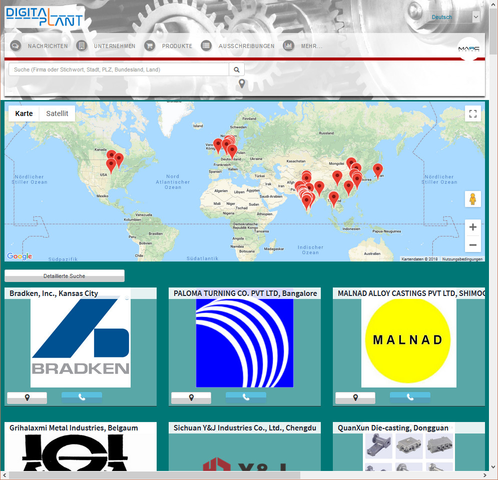498x480 pixels.
Task: Open Nutzungsbedingungen link on map
Action: click(462, 259)
